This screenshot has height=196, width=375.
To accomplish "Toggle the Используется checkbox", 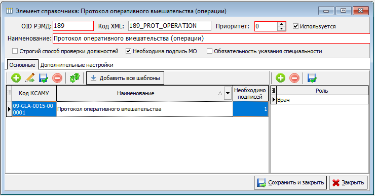I will (x=295, y=26).
